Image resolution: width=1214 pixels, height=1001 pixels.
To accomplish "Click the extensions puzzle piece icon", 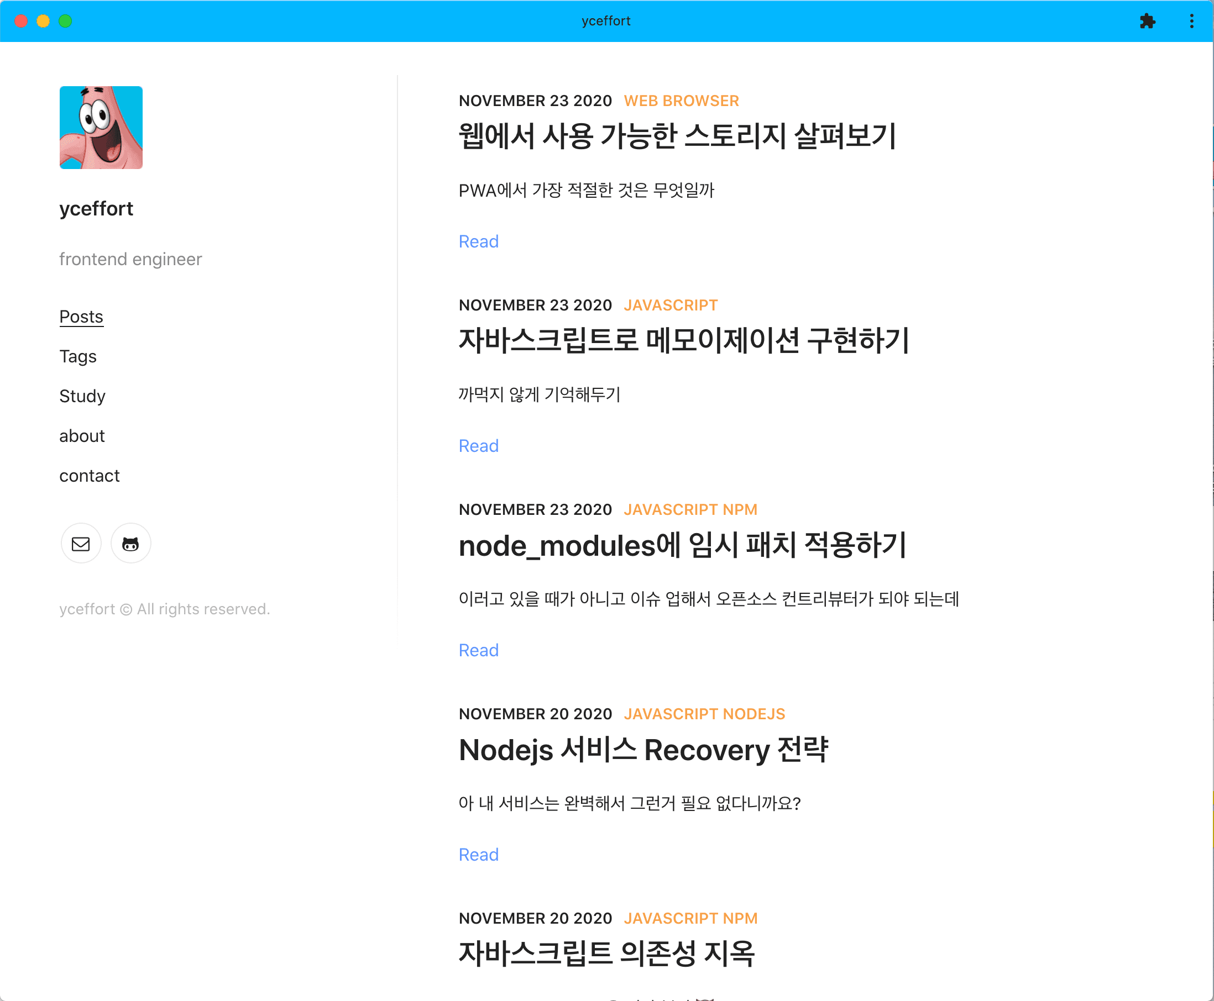I will (x=1147, y=22).
